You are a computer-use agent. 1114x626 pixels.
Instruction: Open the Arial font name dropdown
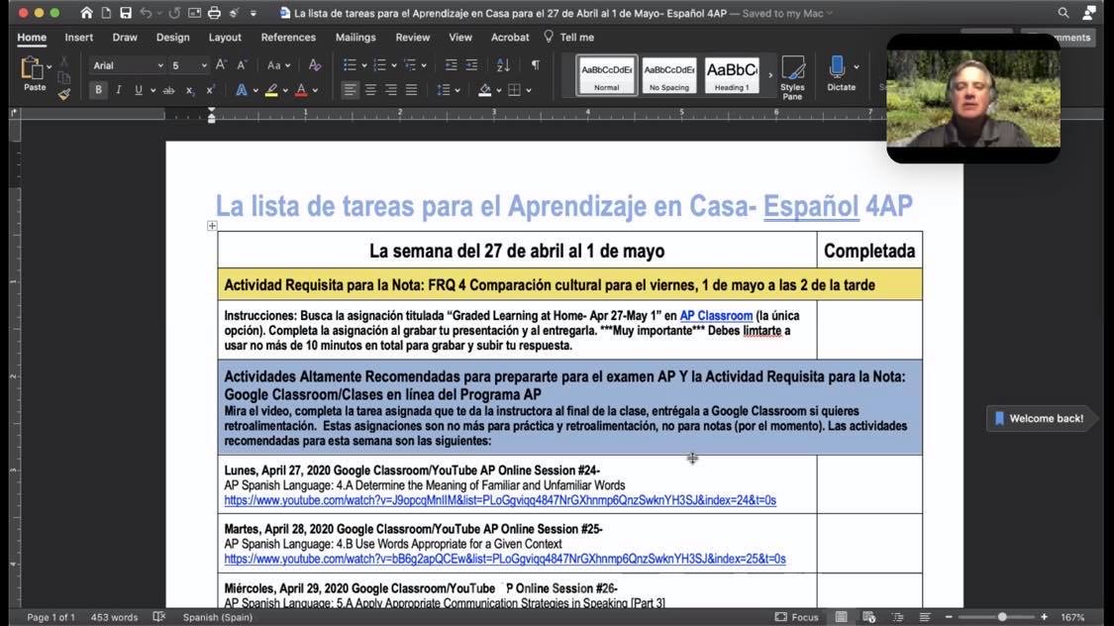(128, 65)
